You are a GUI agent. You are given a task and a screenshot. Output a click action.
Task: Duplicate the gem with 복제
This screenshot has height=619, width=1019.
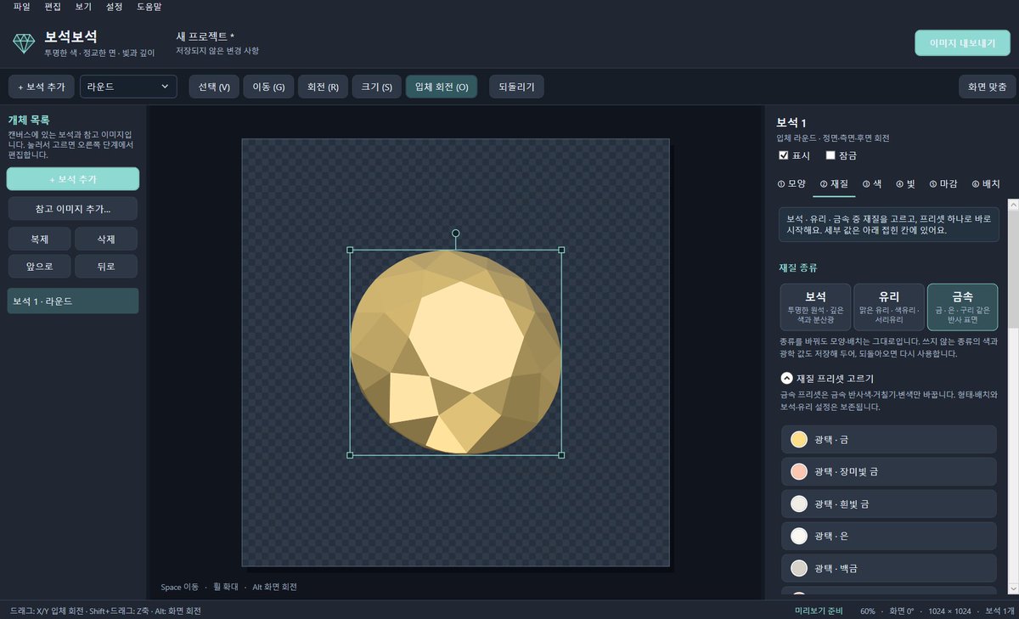click(39, 239)
